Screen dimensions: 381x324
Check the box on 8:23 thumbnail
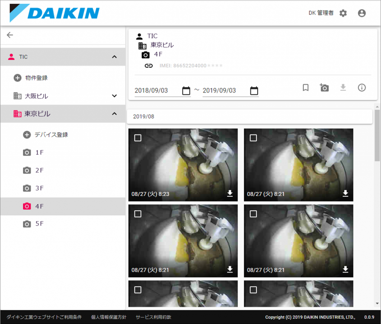click(138, 138)
